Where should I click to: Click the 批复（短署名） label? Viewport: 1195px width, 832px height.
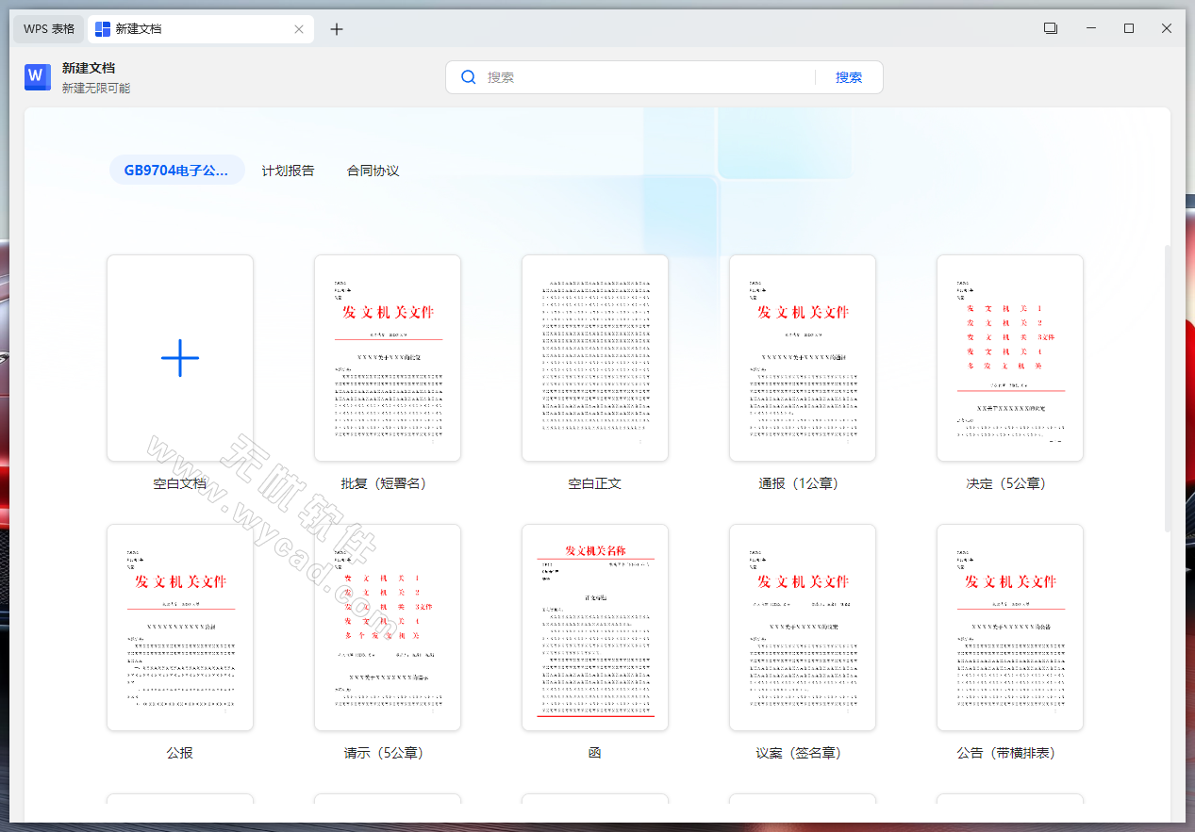(384, 483)
